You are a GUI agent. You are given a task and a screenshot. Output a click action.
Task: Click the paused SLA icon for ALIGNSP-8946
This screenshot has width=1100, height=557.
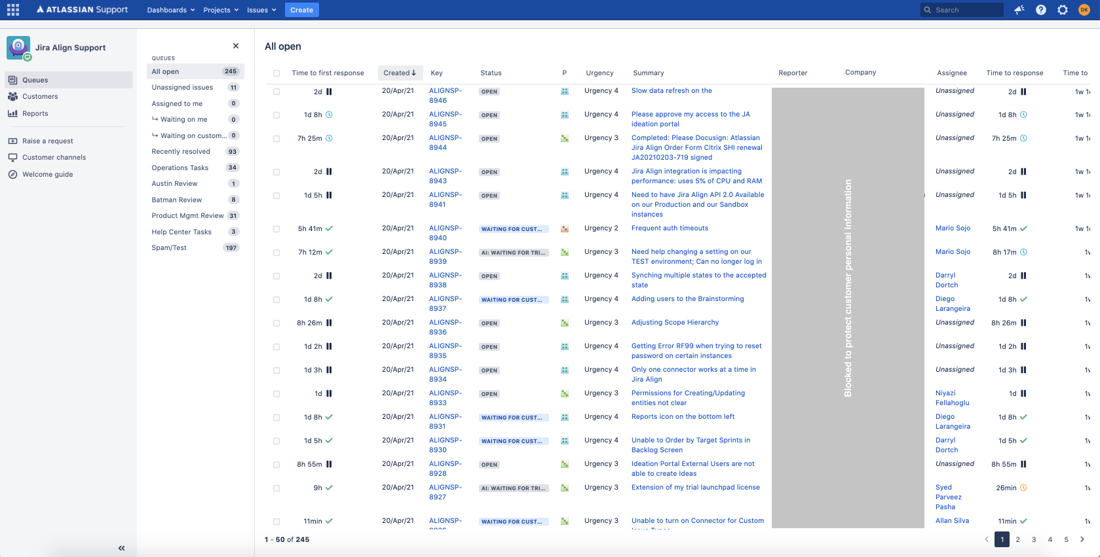(x=329, y=92)
